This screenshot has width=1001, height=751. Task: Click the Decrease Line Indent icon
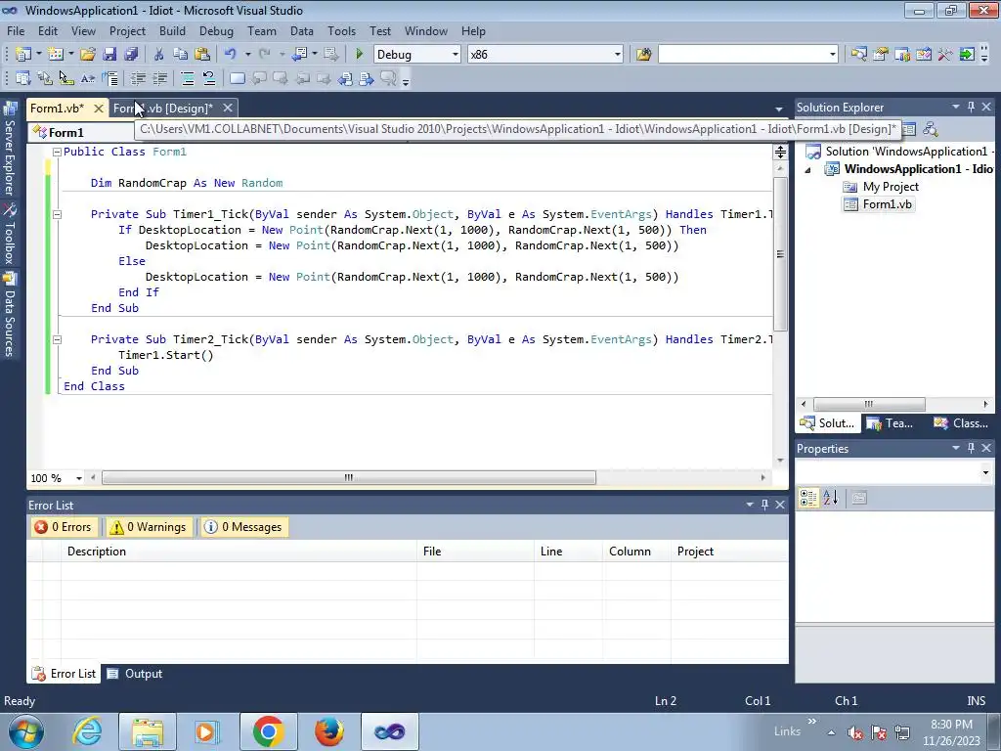coord(138,78)
